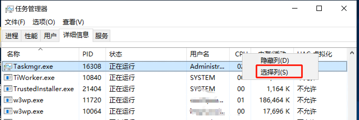This screenshot has height=120, width=359.
Task: Switch to the 服务 tab
Action: point(101,36)
